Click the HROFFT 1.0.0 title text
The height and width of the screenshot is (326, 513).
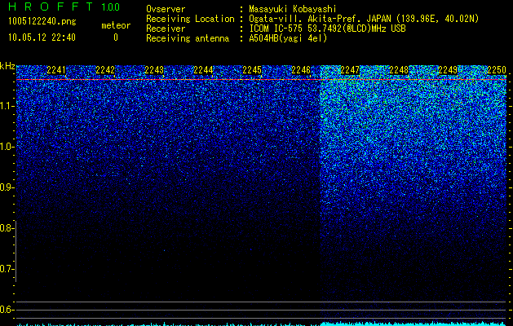point(64,7)
